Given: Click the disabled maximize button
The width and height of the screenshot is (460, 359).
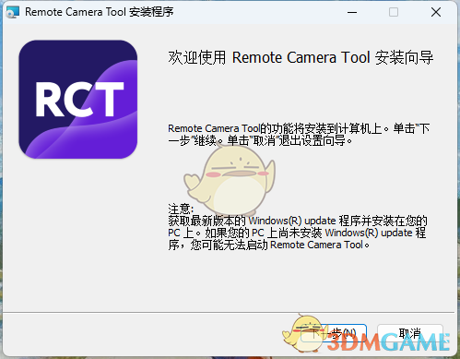Looking at the screenshot, I should click(x=394, y=12).
